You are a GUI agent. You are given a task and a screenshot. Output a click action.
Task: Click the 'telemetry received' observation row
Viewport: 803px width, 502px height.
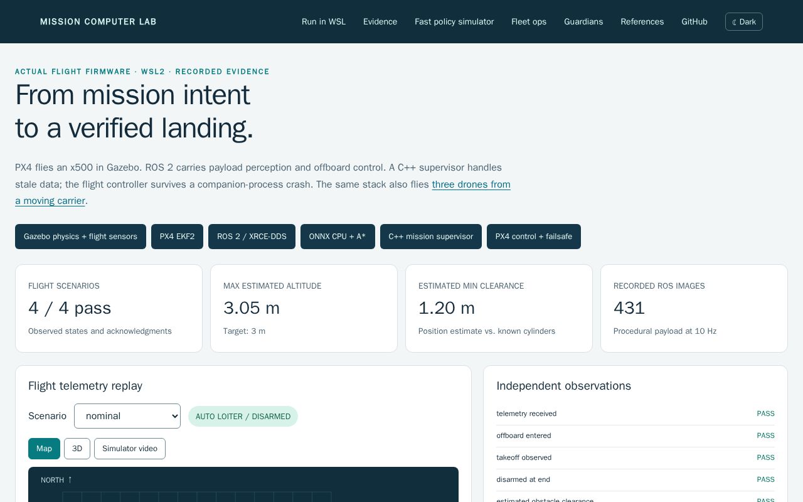[x=635, y=414]
